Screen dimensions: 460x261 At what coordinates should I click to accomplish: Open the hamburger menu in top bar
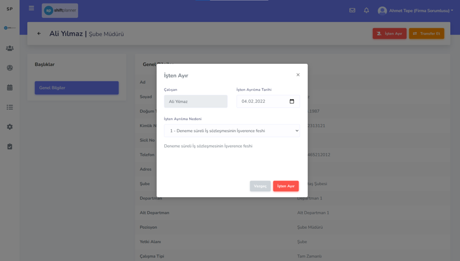point(31,9)
